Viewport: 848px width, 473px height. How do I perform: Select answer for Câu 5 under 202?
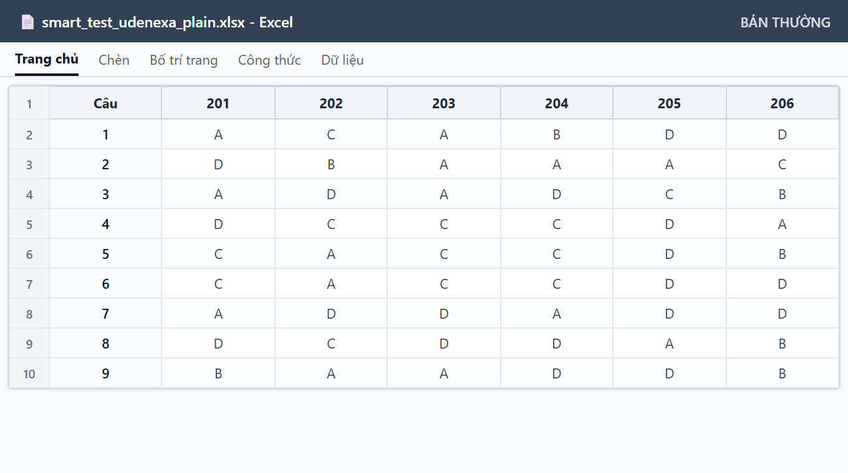[331, 254]
